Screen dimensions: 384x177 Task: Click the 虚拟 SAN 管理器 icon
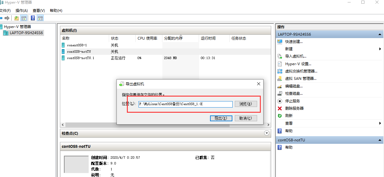coord(280,79)
